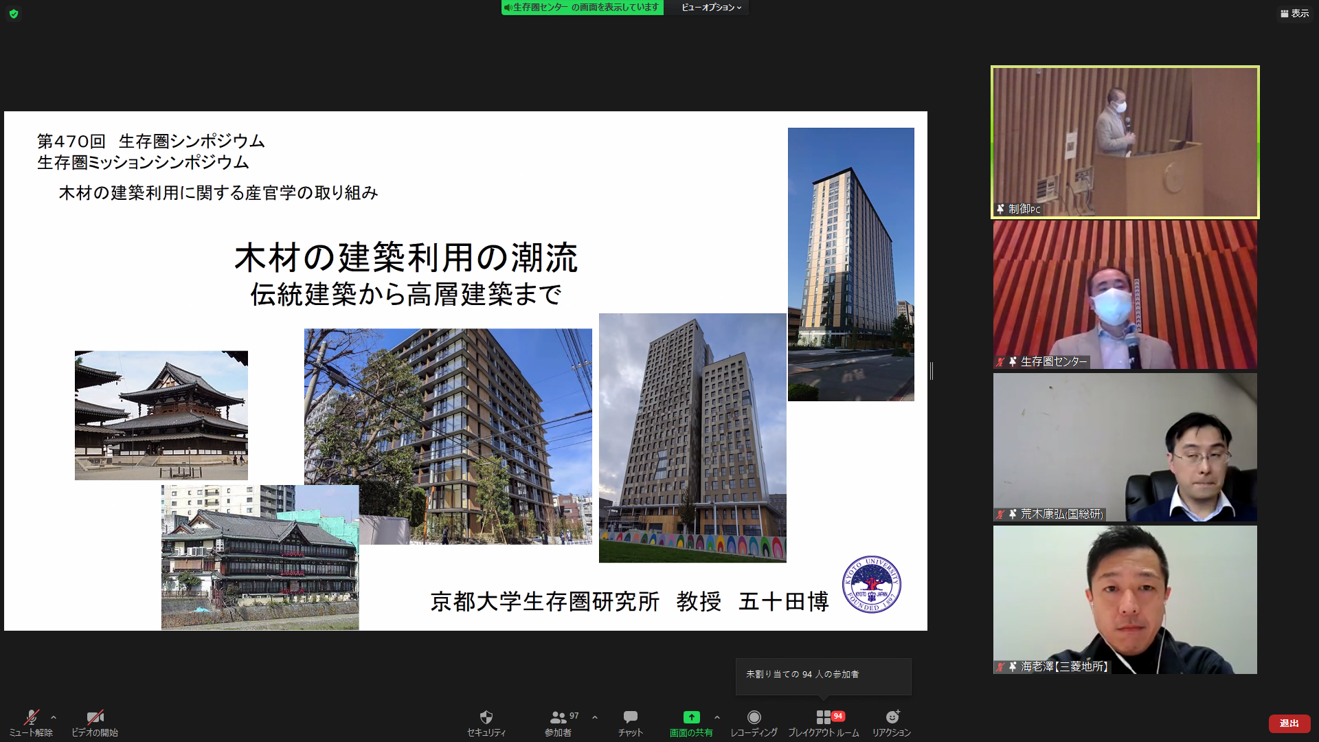
Task: Unmute the microphone in the toolbar
Action: 31,723
